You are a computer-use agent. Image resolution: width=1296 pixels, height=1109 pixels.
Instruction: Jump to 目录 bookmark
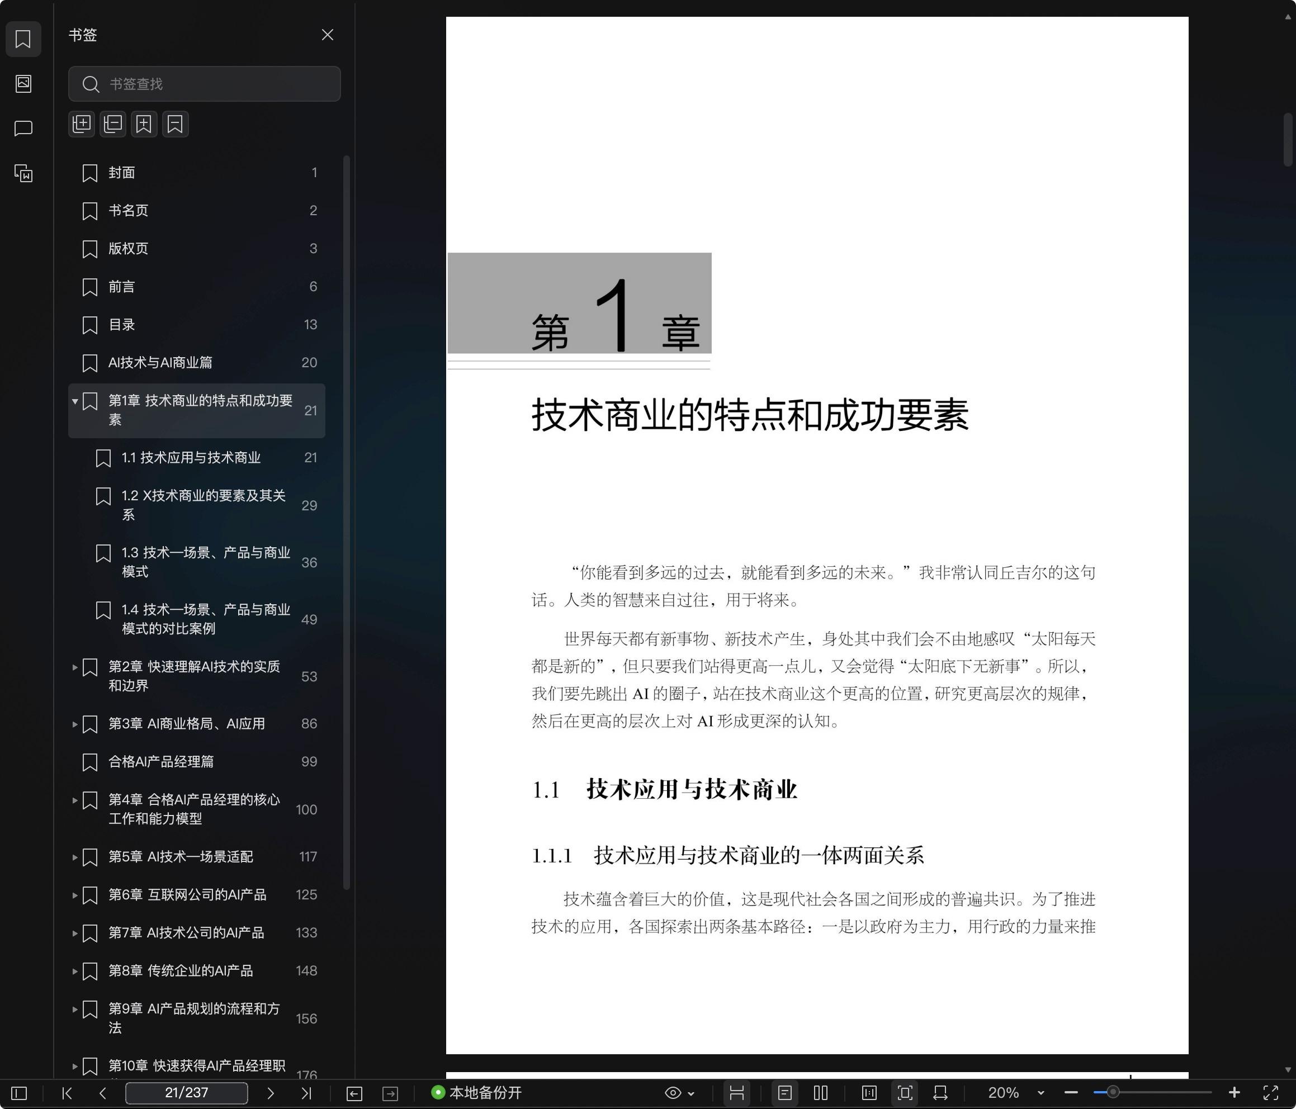(x=196, y=325)
